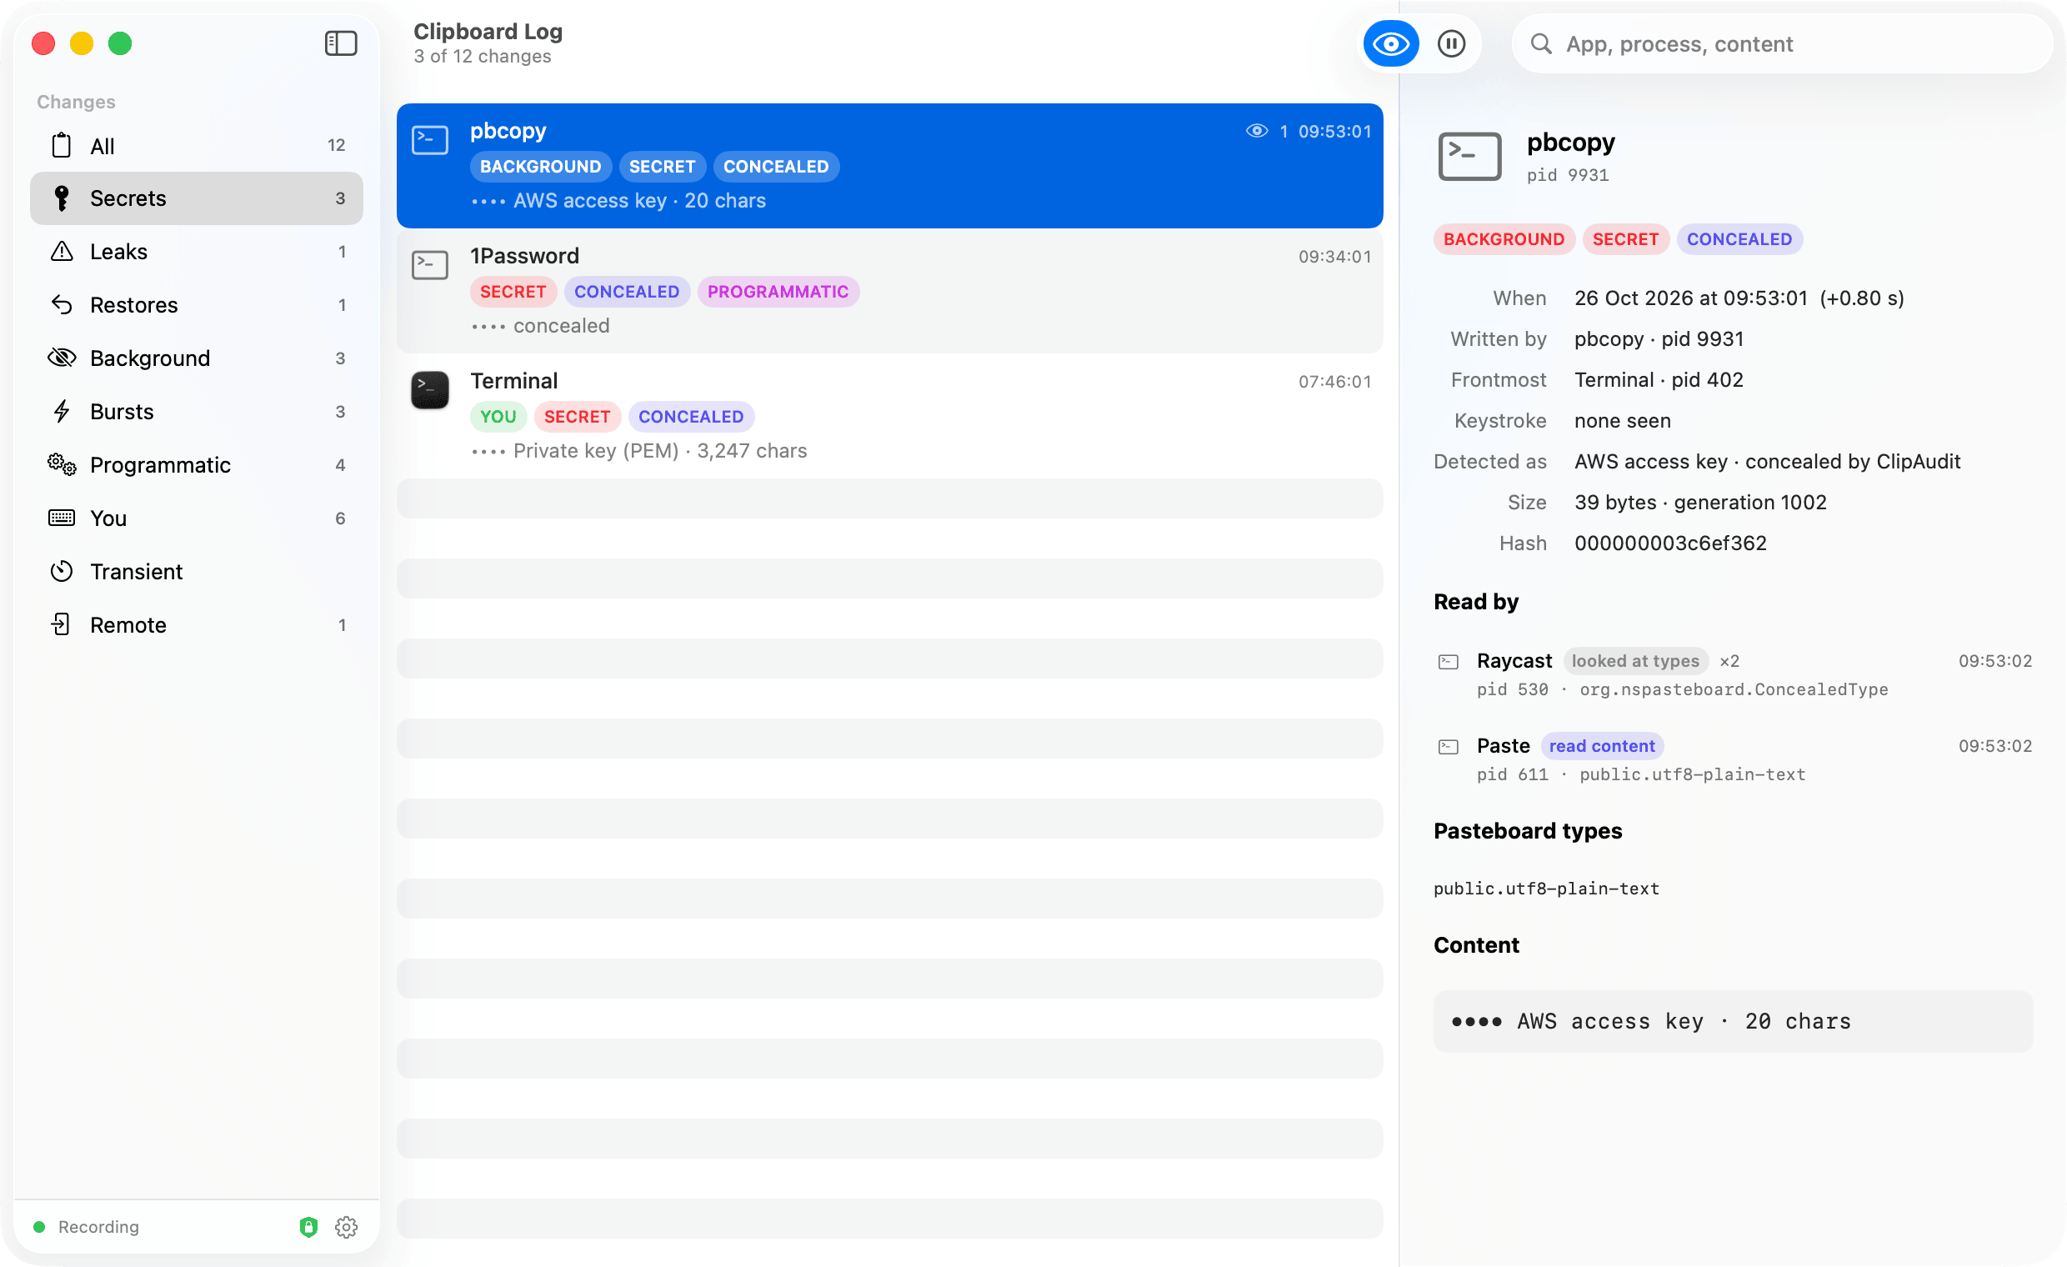Image resolution: width=2067 pixels, height=1267 pixels.
Task: Click the Recording status indicator
Action: tap(87, 1227)
